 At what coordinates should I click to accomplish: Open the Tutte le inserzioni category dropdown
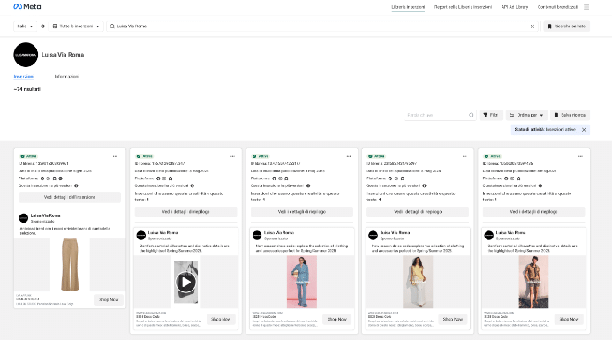[x=76, y=26]
